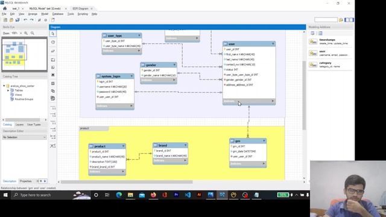Image resolution: width=386 pixels, height=217 pixels.
Task: Click the toolbar search input field
Action: click(326, 20)
